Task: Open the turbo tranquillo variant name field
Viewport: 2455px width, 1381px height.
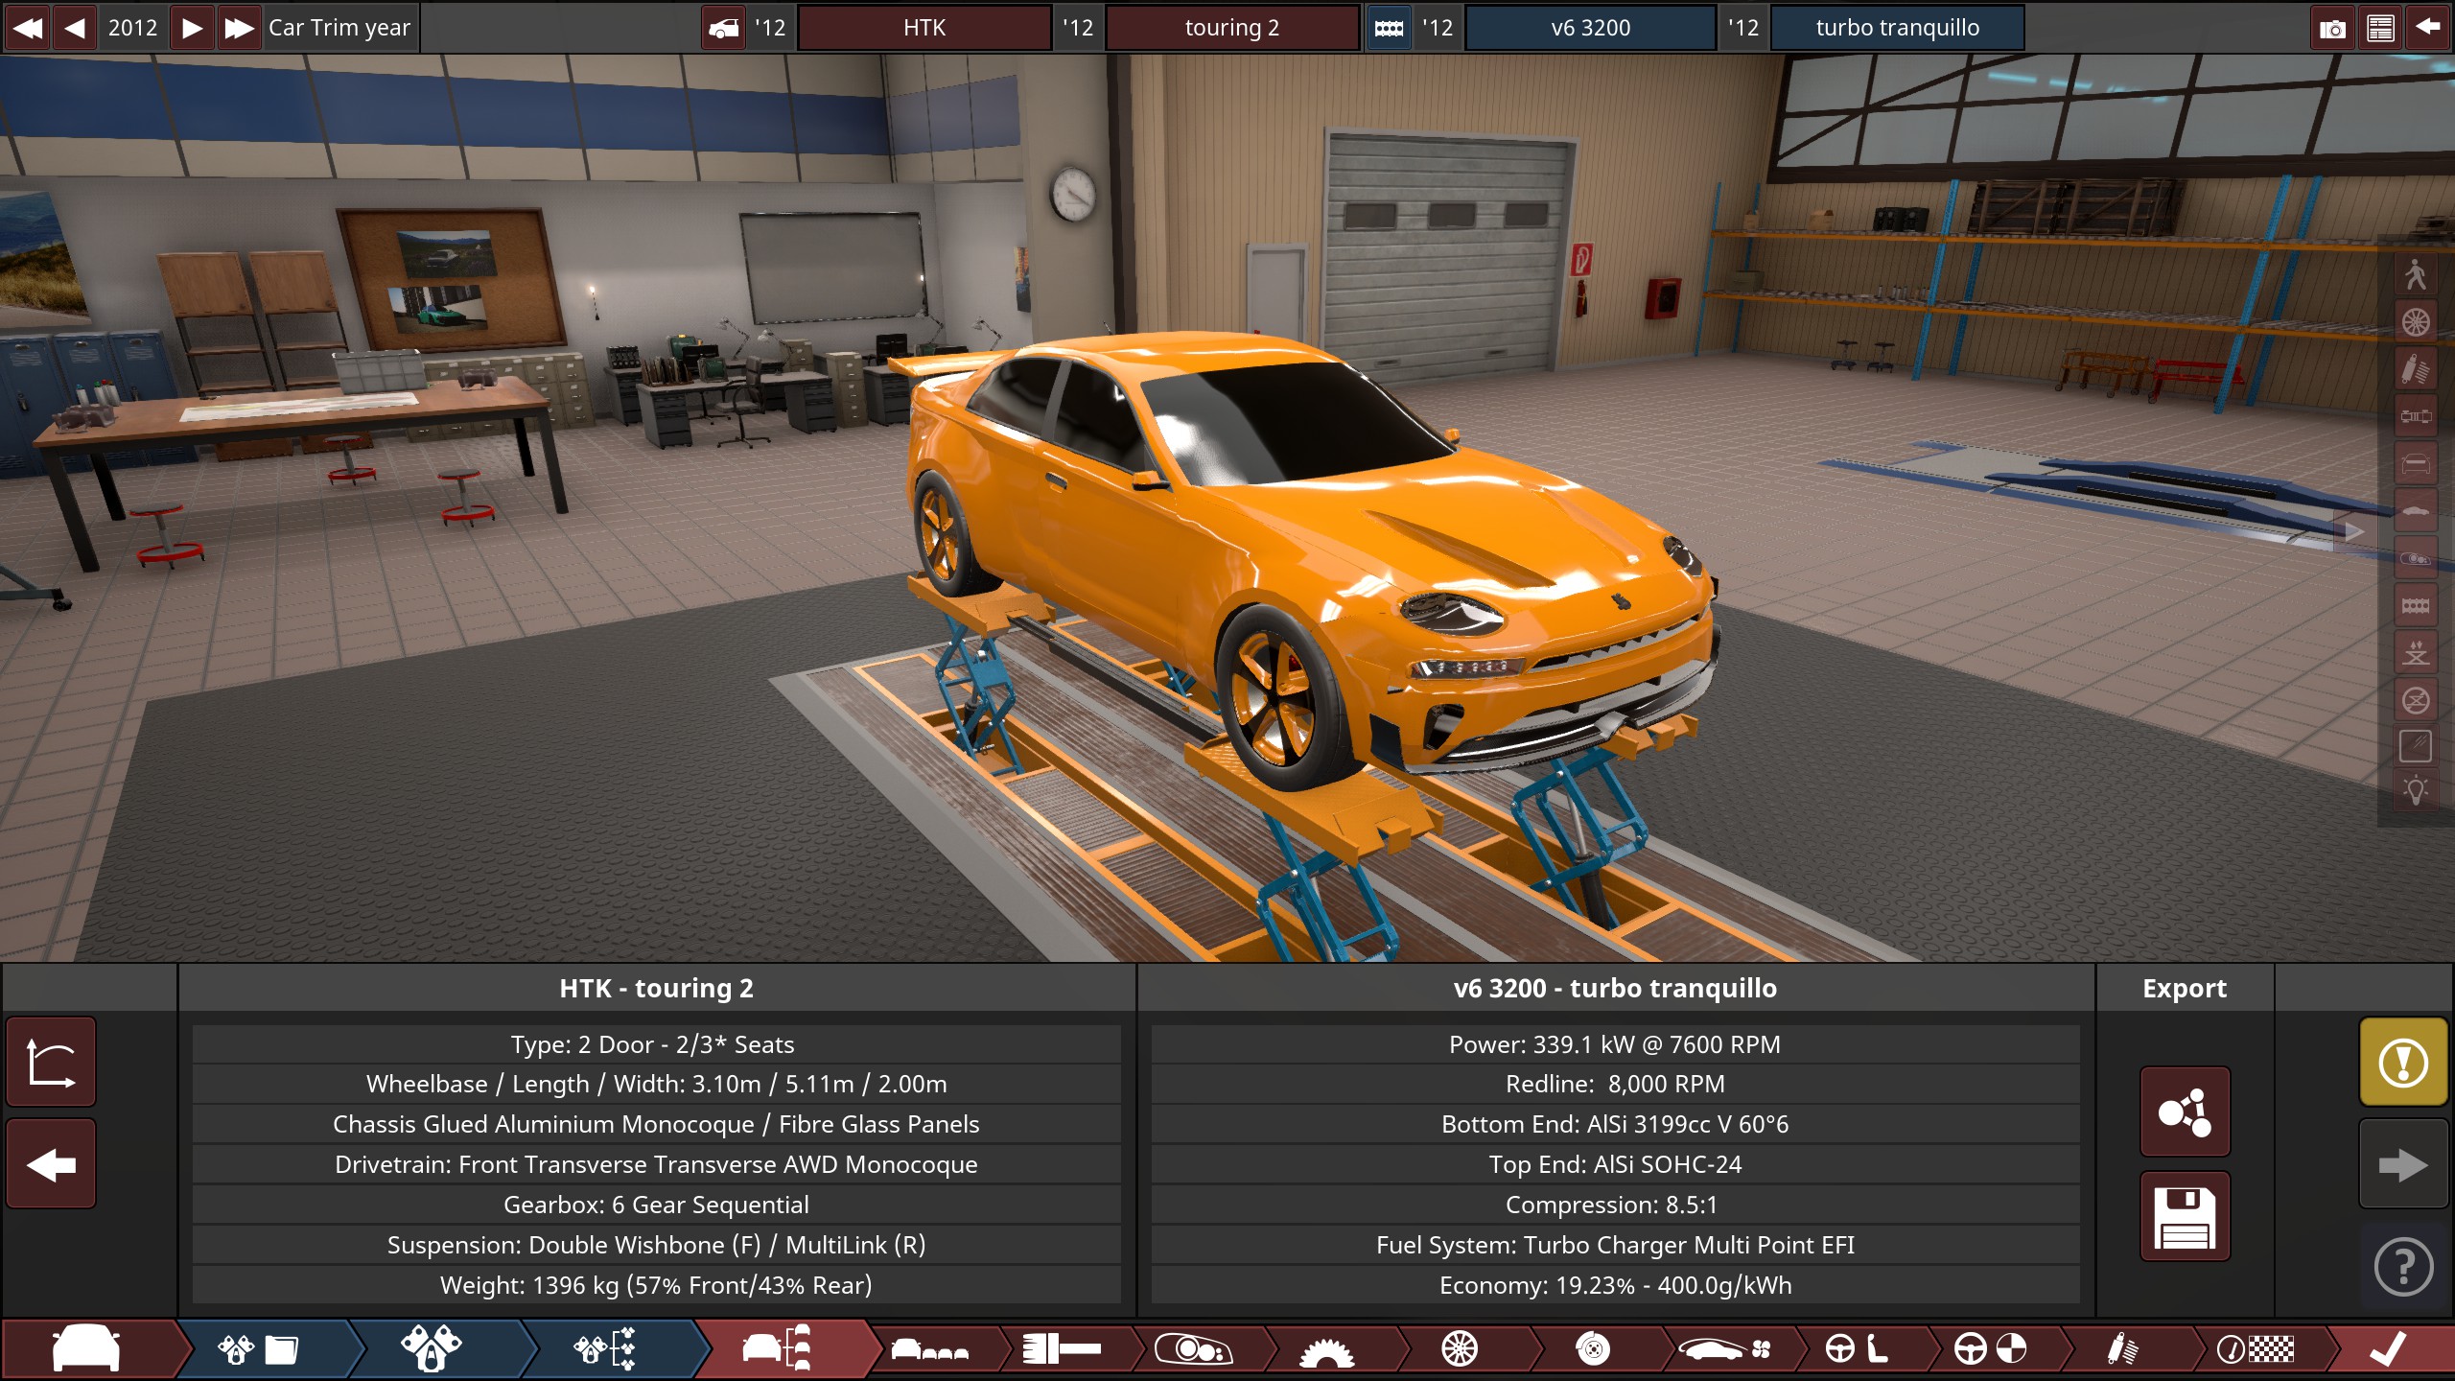Action: point(1898,28)
